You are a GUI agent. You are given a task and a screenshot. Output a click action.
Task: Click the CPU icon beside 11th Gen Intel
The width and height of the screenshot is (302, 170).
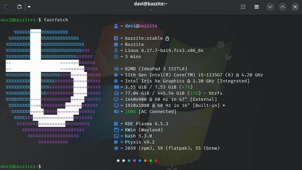click(116, 75)
